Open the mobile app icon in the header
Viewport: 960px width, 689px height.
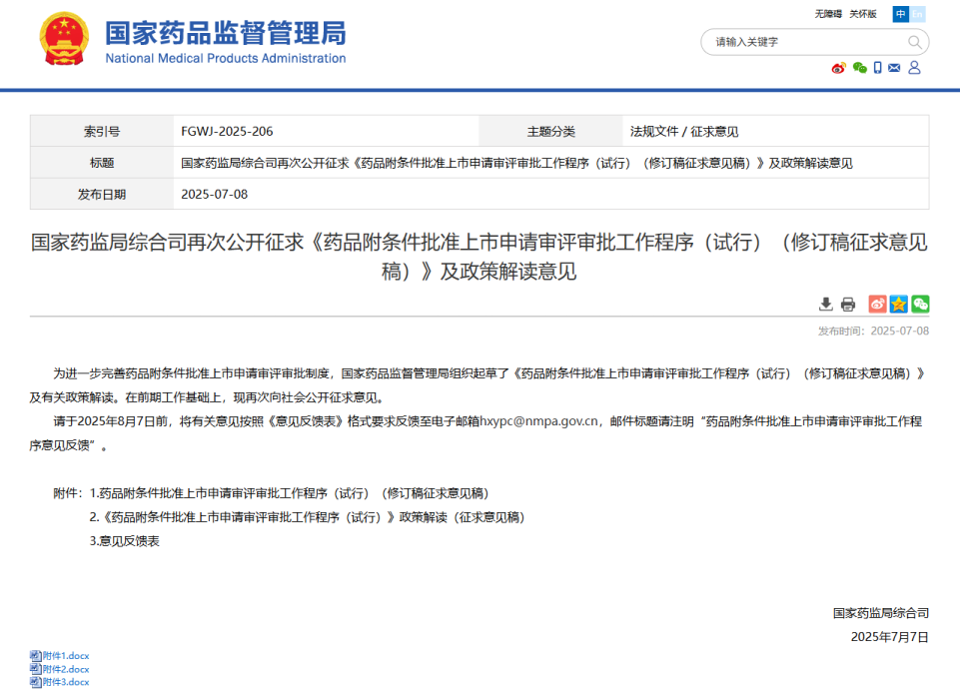[877, 68]
